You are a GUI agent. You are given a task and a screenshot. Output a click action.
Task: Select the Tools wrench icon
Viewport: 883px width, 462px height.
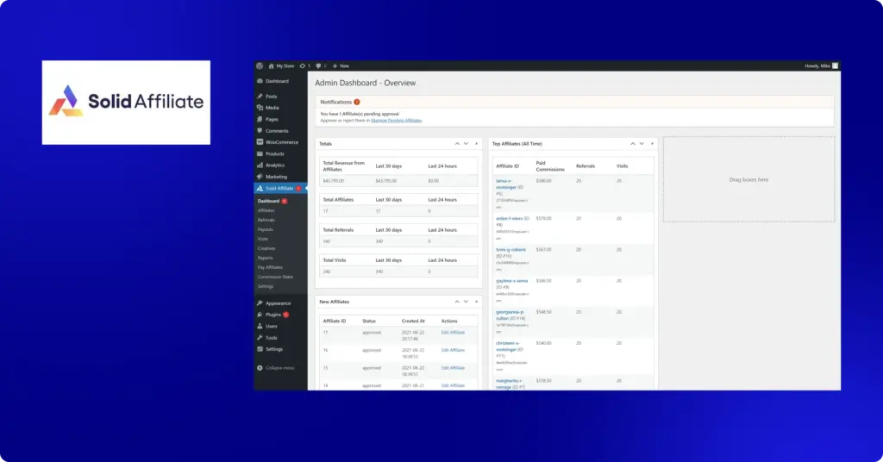260,338
